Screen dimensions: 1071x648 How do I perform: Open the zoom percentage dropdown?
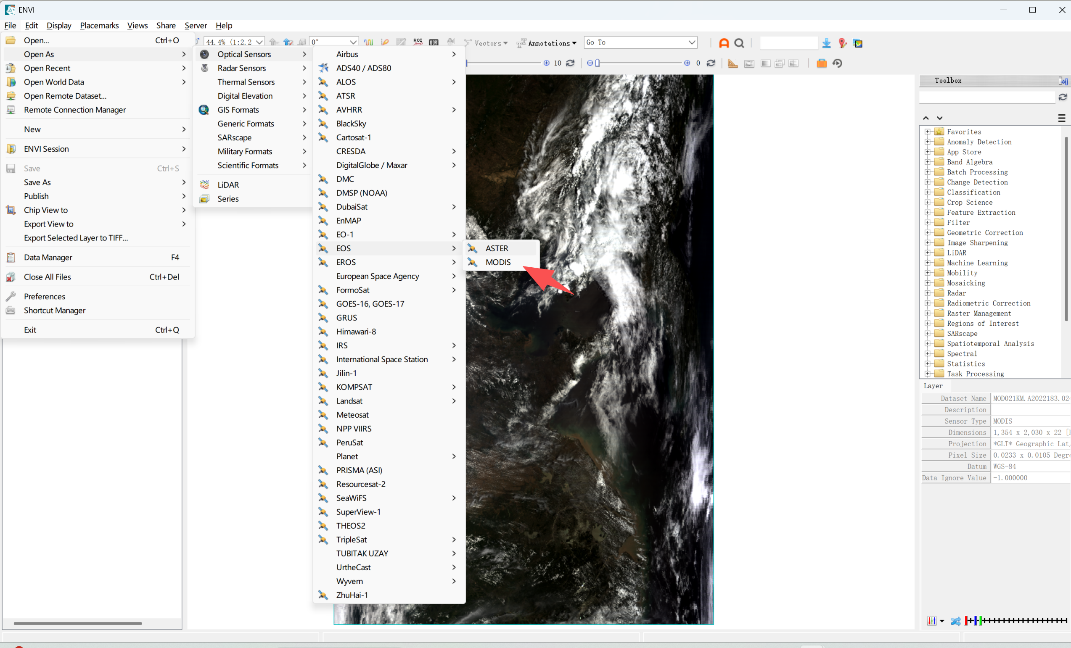tap(259, 42)
